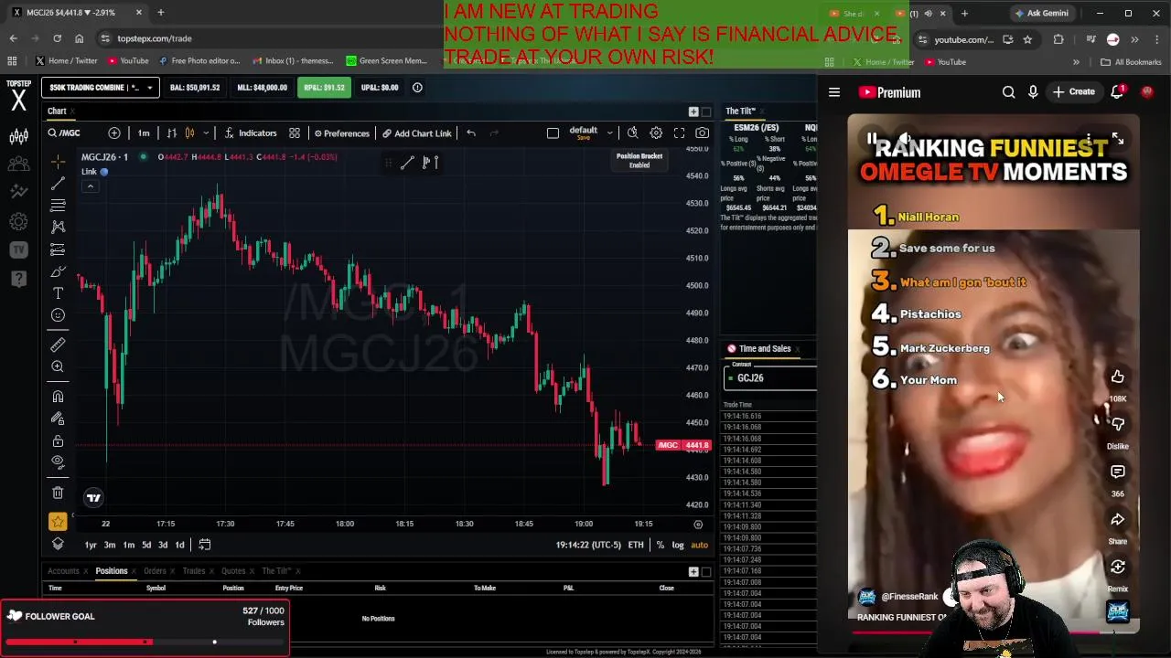The image size is (1171, 658).
Task: Select the crosshair cursor drawing tool
Action: point(58,162)
